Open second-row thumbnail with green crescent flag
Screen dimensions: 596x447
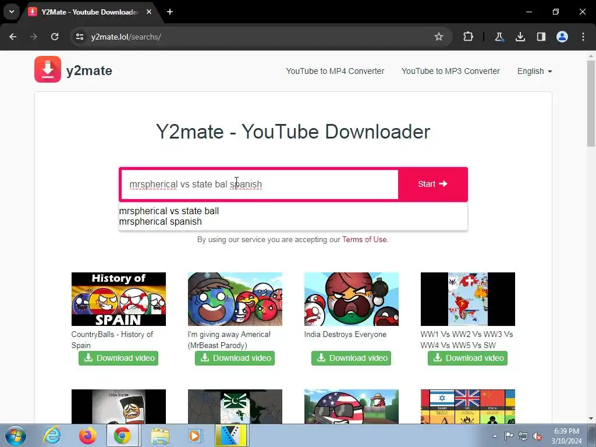pyautogui.click(x=235, y=406)
